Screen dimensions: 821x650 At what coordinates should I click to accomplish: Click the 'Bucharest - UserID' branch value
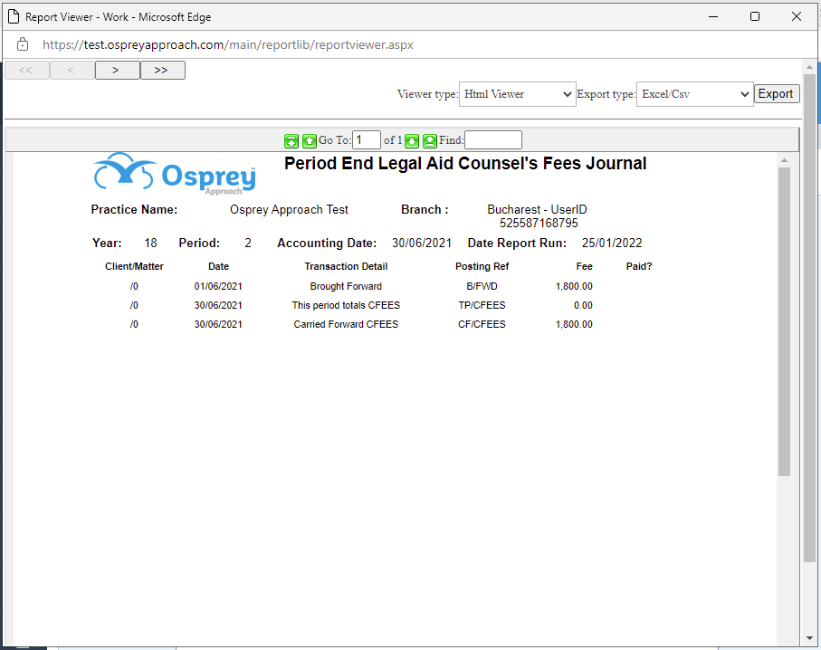537,209
